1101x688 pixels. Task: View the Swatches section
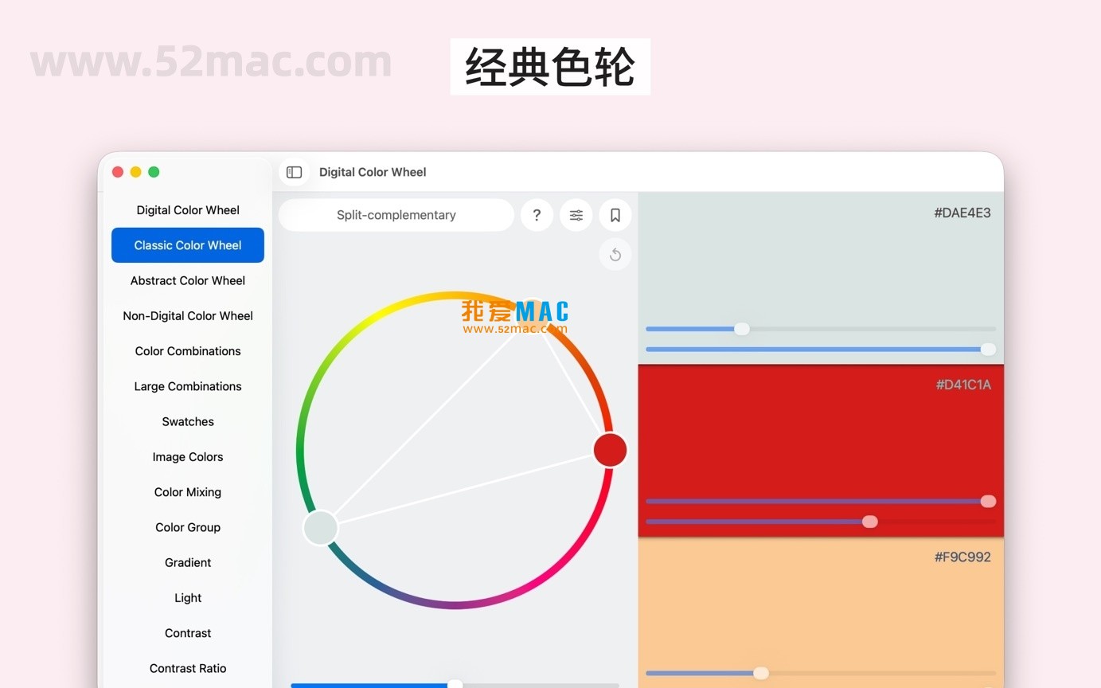pyautogui.click(x=188, y=421)
